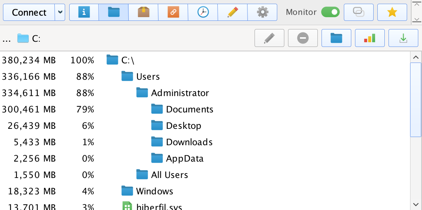This screenshot has height=210, width=422.
Task: Click the file list scrollbar down arrow
Action: [416, 205]
